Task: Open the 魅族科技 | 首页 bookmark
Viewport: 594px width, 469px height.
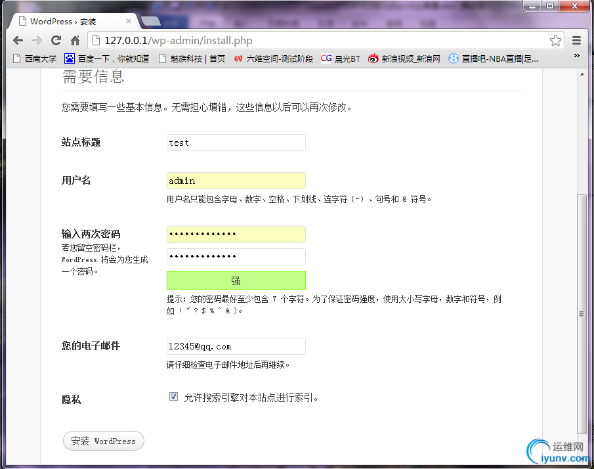Action: tap(192, 58)
